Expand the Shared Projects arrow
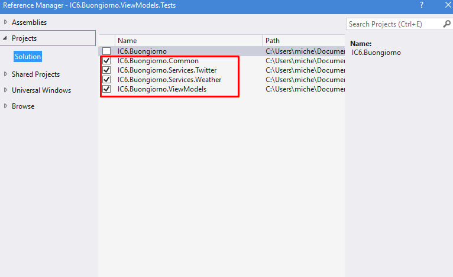This screenshot has width=453, height=277. pos(6,74)
